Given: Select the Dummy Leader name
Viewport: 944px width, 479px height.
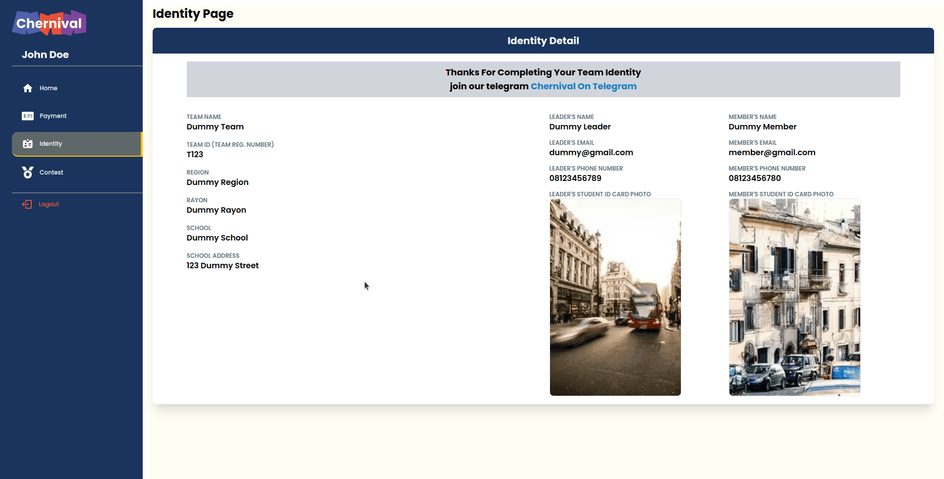Looking at the screenshot, I should click(x=580, y=127).
